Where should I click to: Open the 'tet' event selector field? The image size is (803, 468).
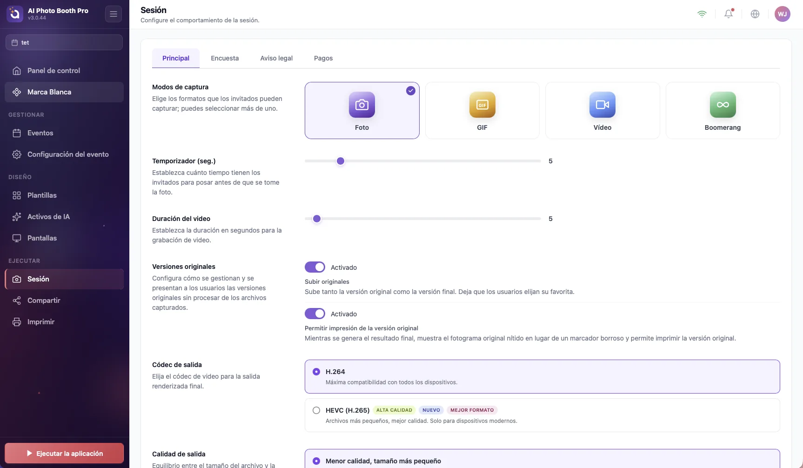pos(64,42)
